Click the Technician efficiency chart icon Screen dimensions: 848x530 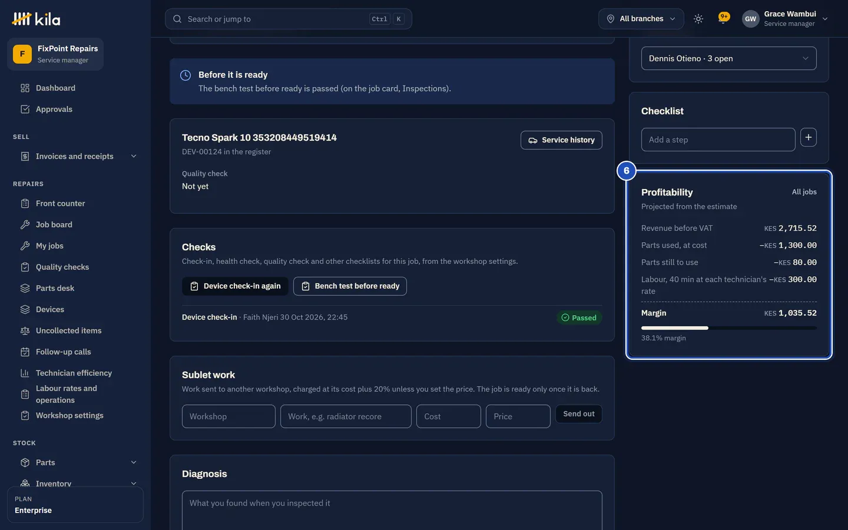25,373
